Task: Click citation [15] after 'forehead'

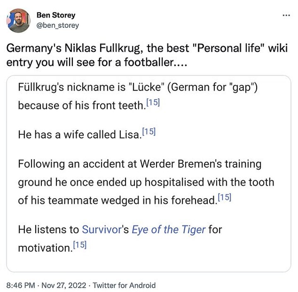Action: pyautogui.click(x=224, y=197)
